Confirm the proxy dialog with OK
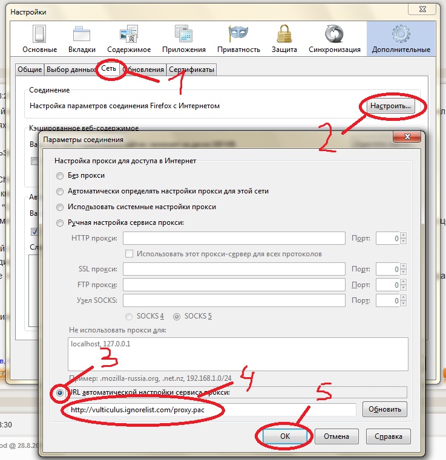 [284, 436]
